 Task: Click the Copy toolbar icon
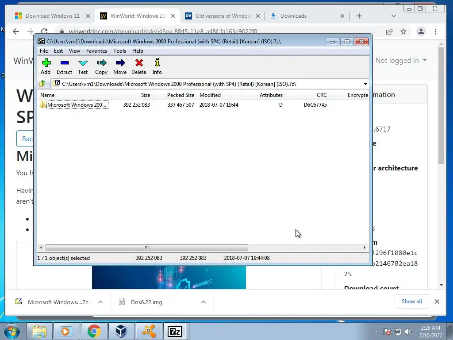101,66
